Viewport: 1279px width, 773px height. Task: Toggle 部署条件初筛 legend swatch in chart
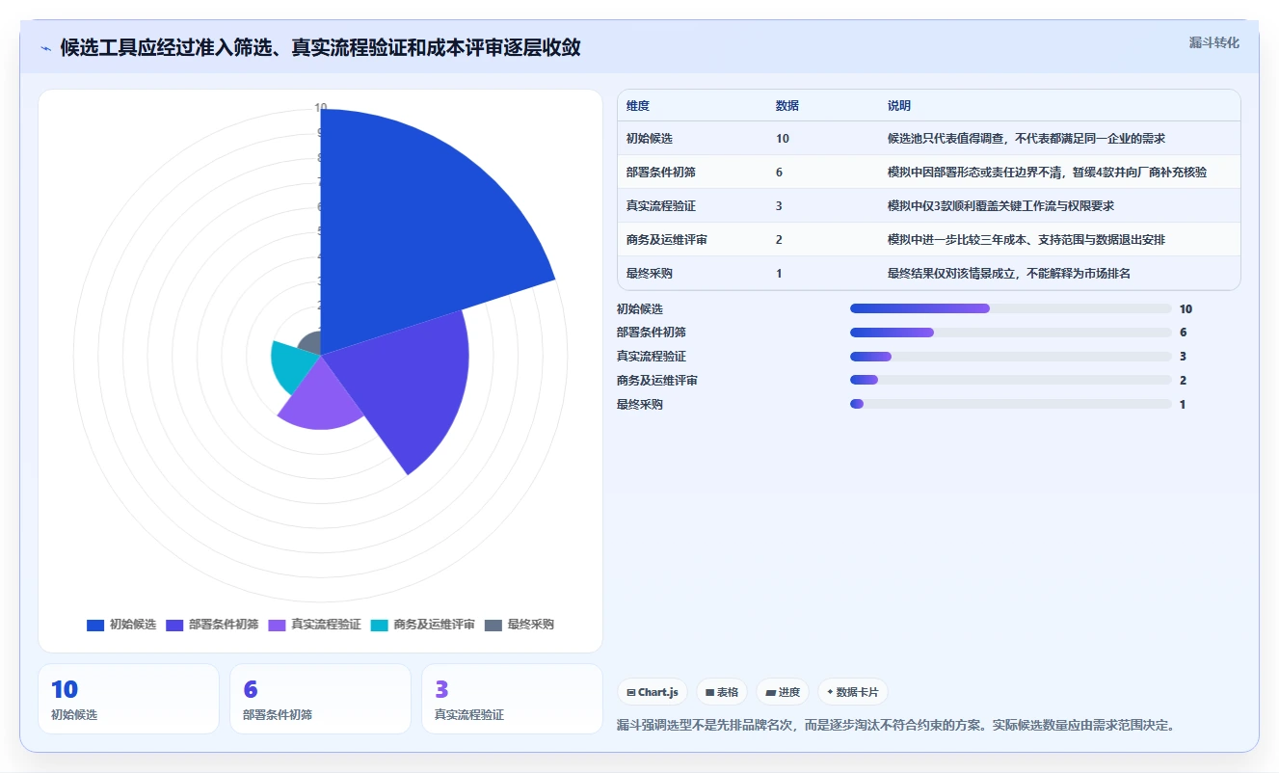click(x=174, y=625)
